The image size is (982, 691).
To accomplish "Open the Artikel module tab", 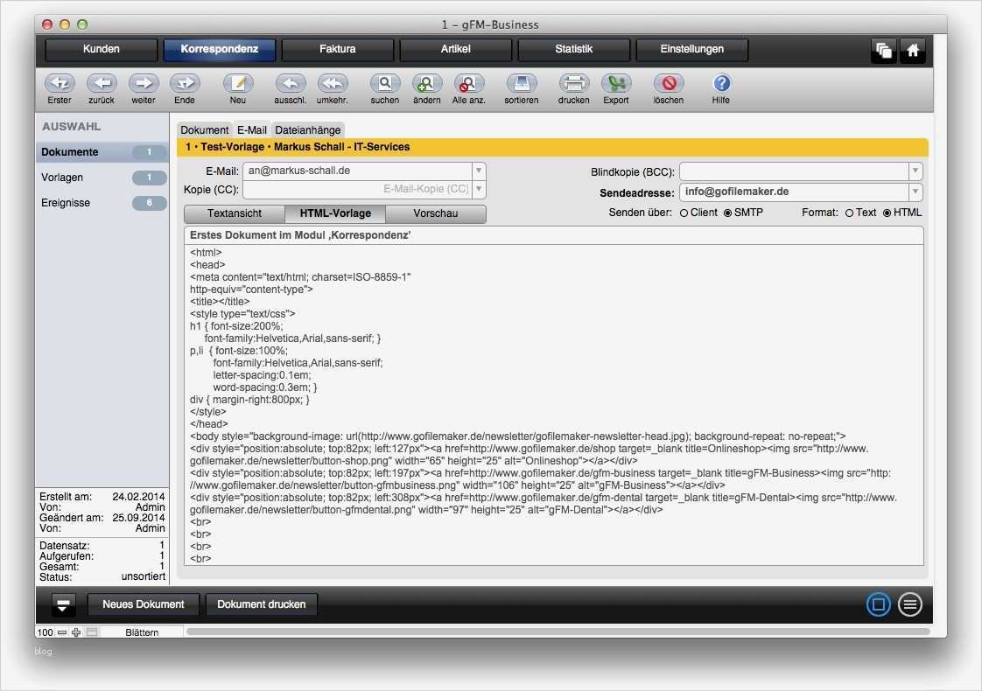I will point(455,50).
